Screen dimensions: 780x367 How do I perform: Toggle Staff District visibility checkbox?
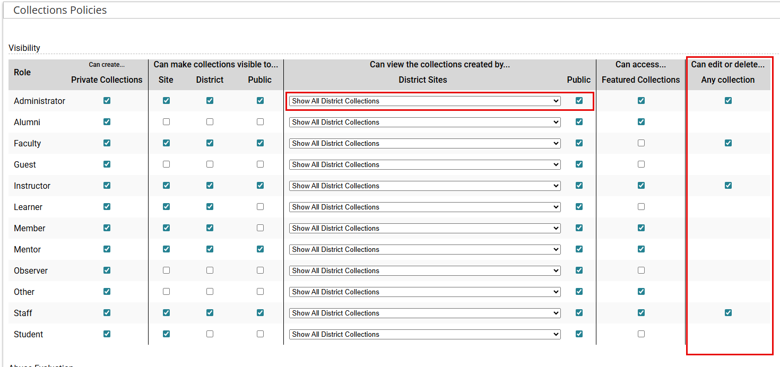tap(210, 313)
